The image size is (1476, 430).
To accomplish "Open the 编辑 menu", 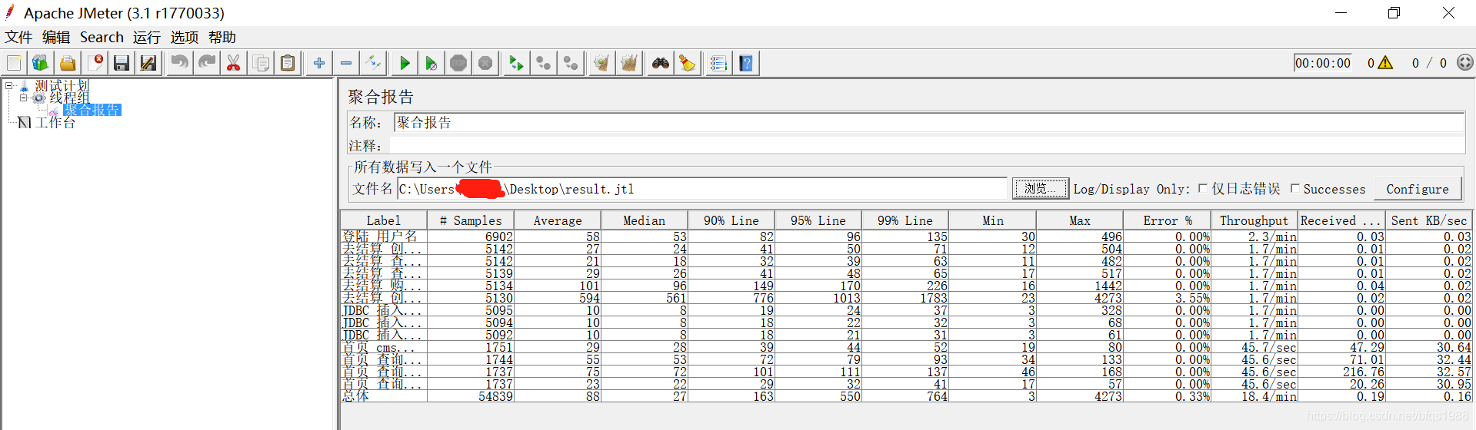I will coord(56,37).
